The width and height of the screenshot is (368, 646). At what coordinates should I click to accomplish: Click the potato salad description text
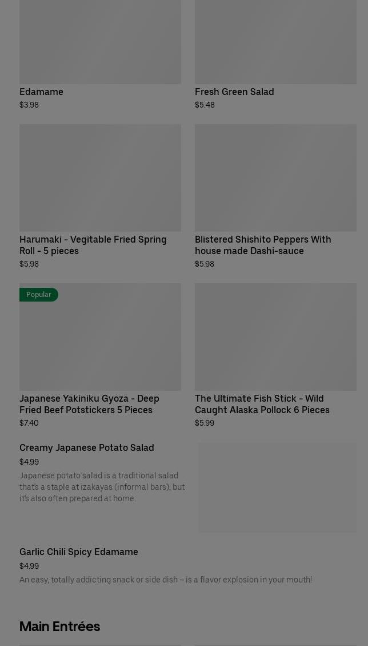tap(102, 487)
